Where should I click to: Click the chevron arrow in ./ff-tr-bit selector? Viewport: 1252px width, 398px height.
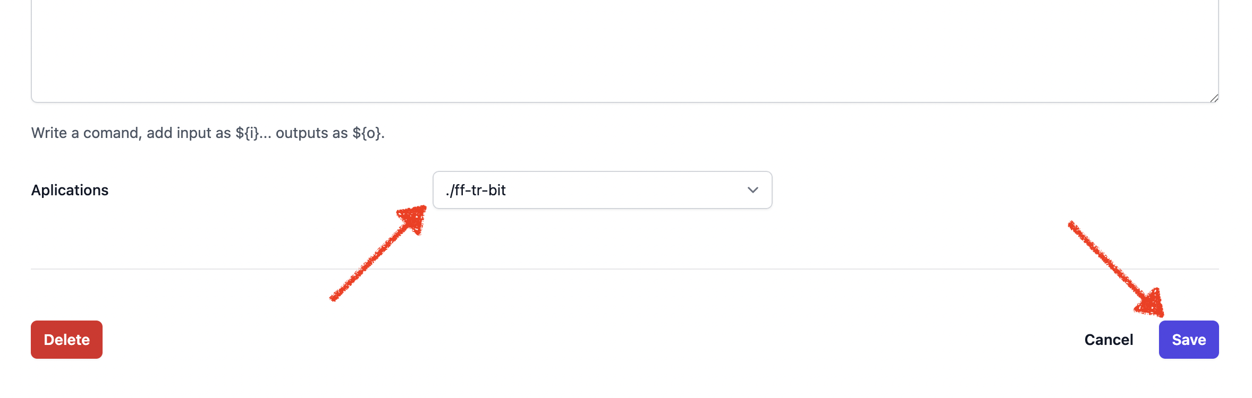[752, 190]
